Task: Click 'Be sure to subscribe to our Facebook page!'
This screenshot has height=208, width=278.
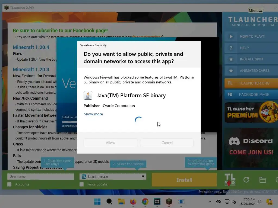Action: [60, 31]
